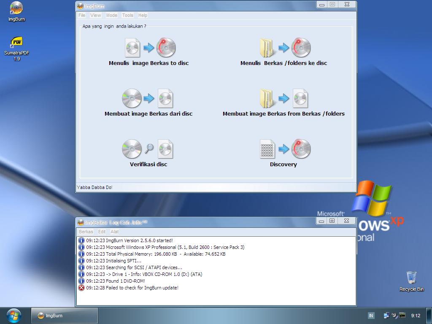Screen dimensions: 432x324
Task: Close the ImgBurn main window
Action: point(347,4)
